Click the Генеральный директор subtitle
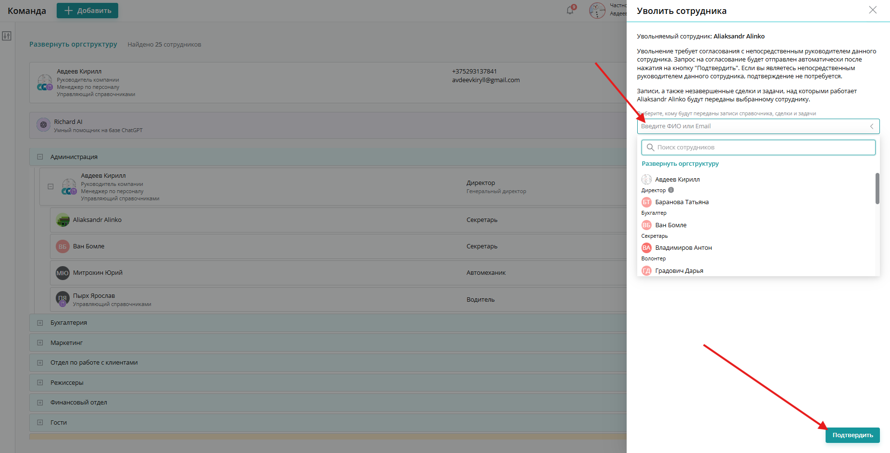The width and height of the screenshot is (890, 453). (x=496, y=191)
